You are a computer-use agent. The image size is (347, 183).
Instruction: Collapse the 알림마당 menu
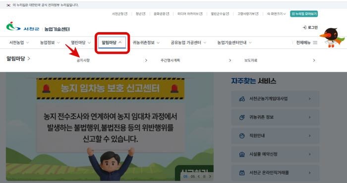point(112,43)
